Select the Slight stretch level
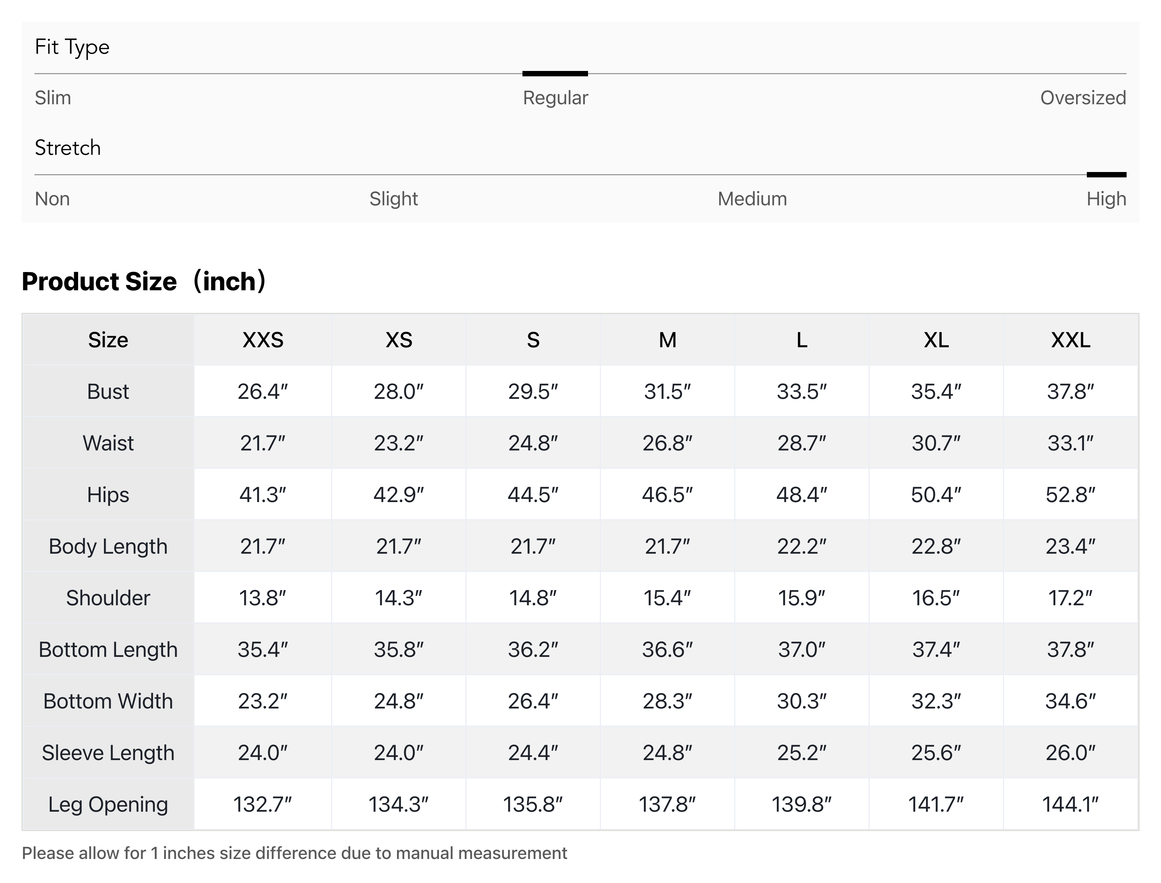Viewport: 1161px width, 883px height. 393,199
